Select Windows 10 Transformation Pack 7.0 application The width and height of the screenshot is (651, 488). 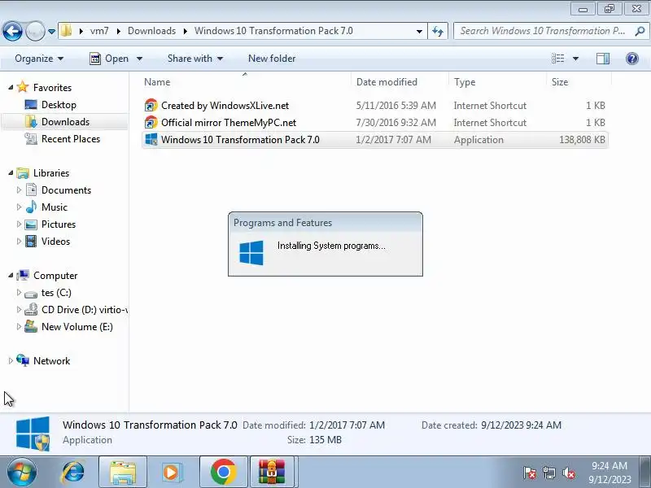click(x=375, y=139)
